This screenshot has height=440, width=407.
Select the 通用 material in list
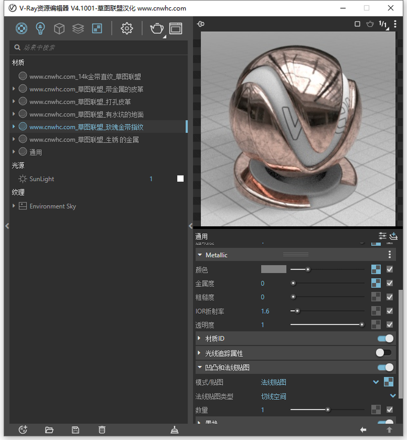(35, 152)
